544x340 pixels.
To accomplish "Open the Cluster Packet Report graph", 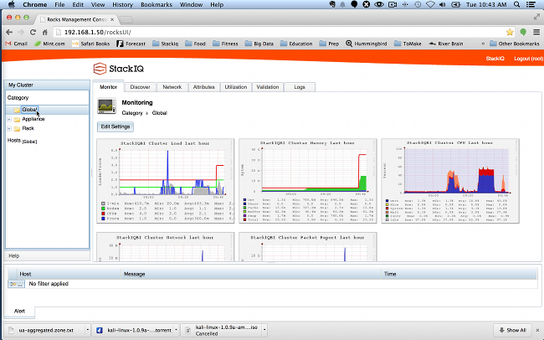I will click(x=308, y=247).
